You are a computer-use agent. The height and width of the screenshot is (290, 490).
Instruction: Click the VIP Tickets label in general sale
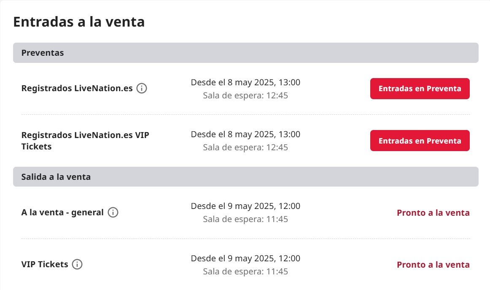point(45,264)
